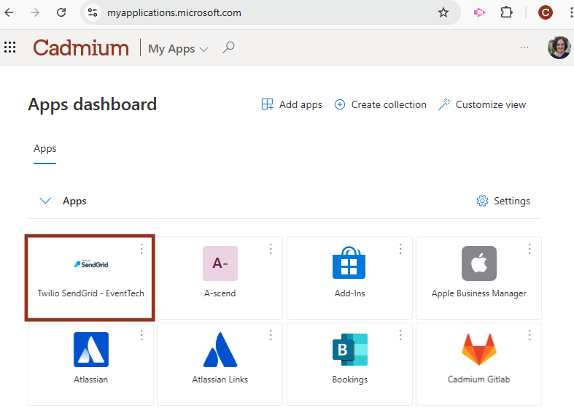
Task: Launch the A-scend app
Action: (220, 278)
